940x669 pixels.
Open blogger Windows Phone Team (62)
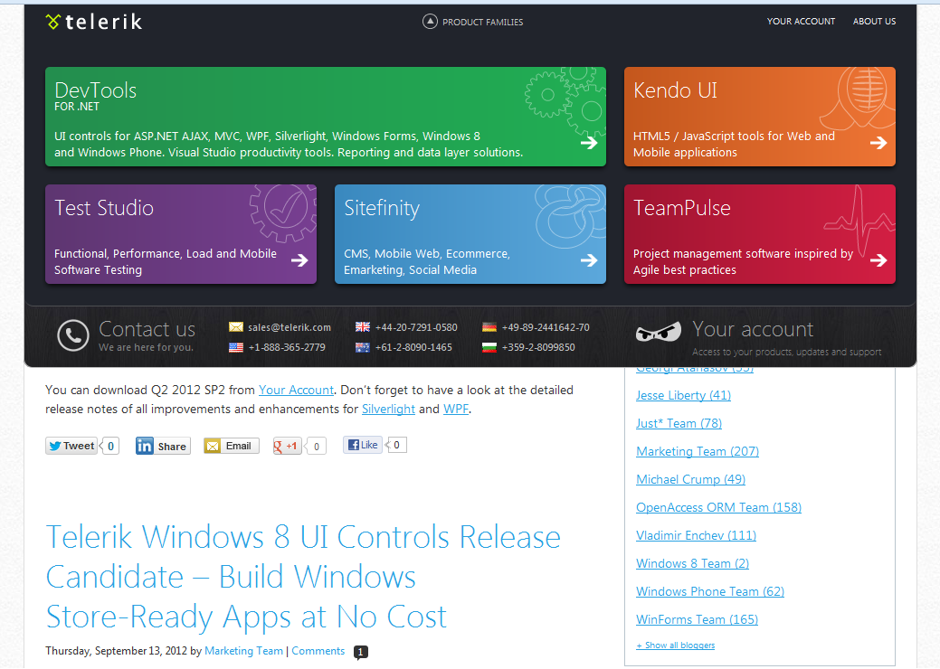(x=710, y=592)
